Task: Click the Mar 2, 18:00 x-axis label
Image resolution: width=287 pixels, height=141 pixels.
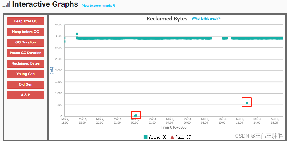Action: [82, 121]
